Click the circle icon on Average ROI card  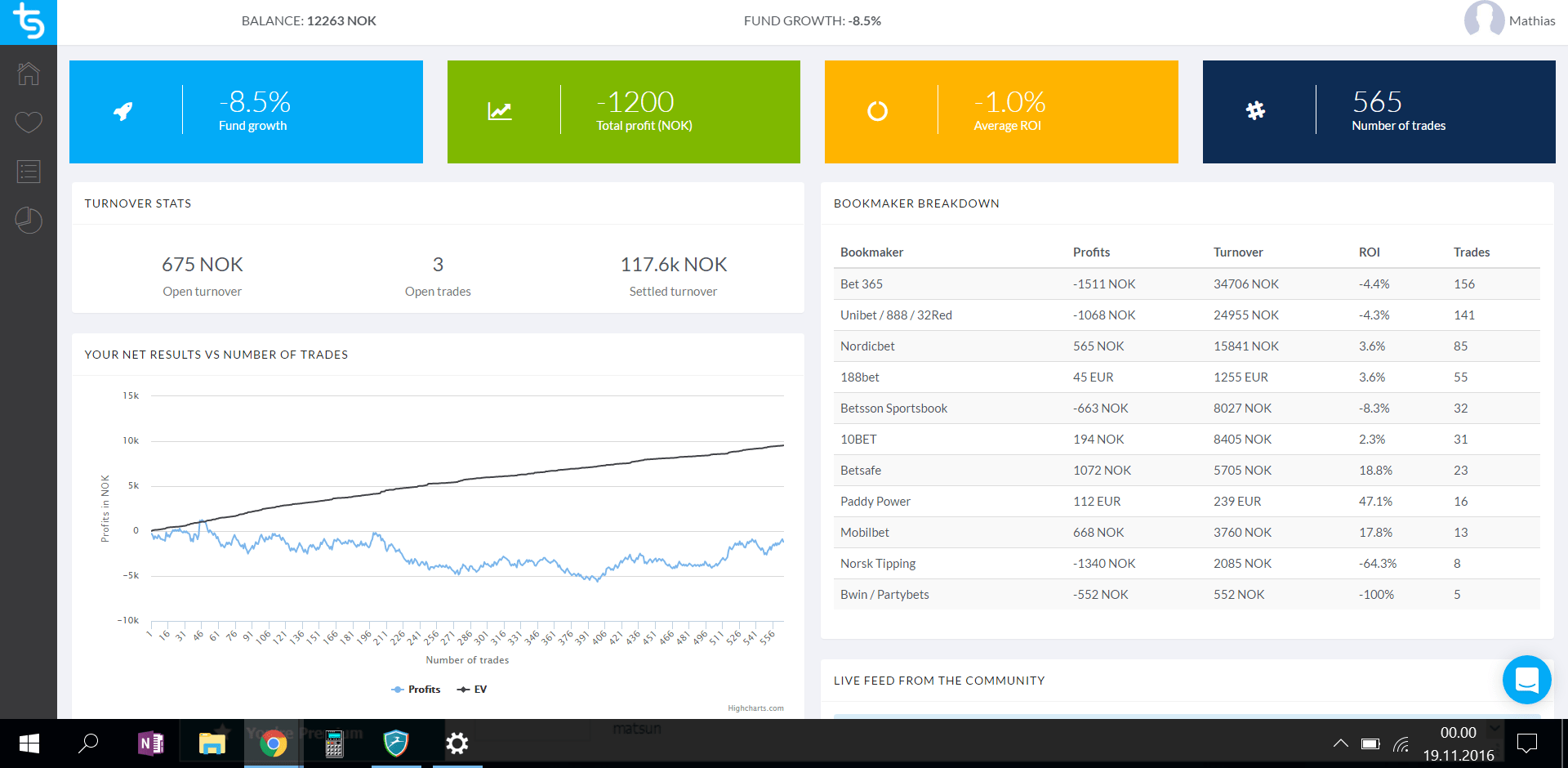pos(877,111)
